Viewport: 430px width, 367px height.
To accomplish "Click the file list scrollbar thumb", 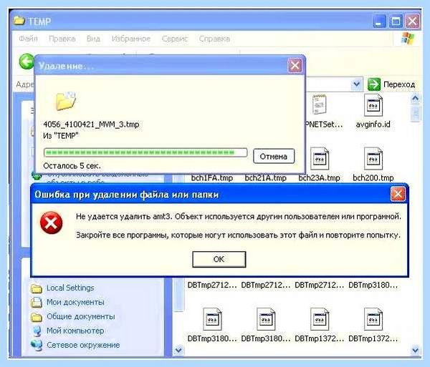I will click(416, 113).
